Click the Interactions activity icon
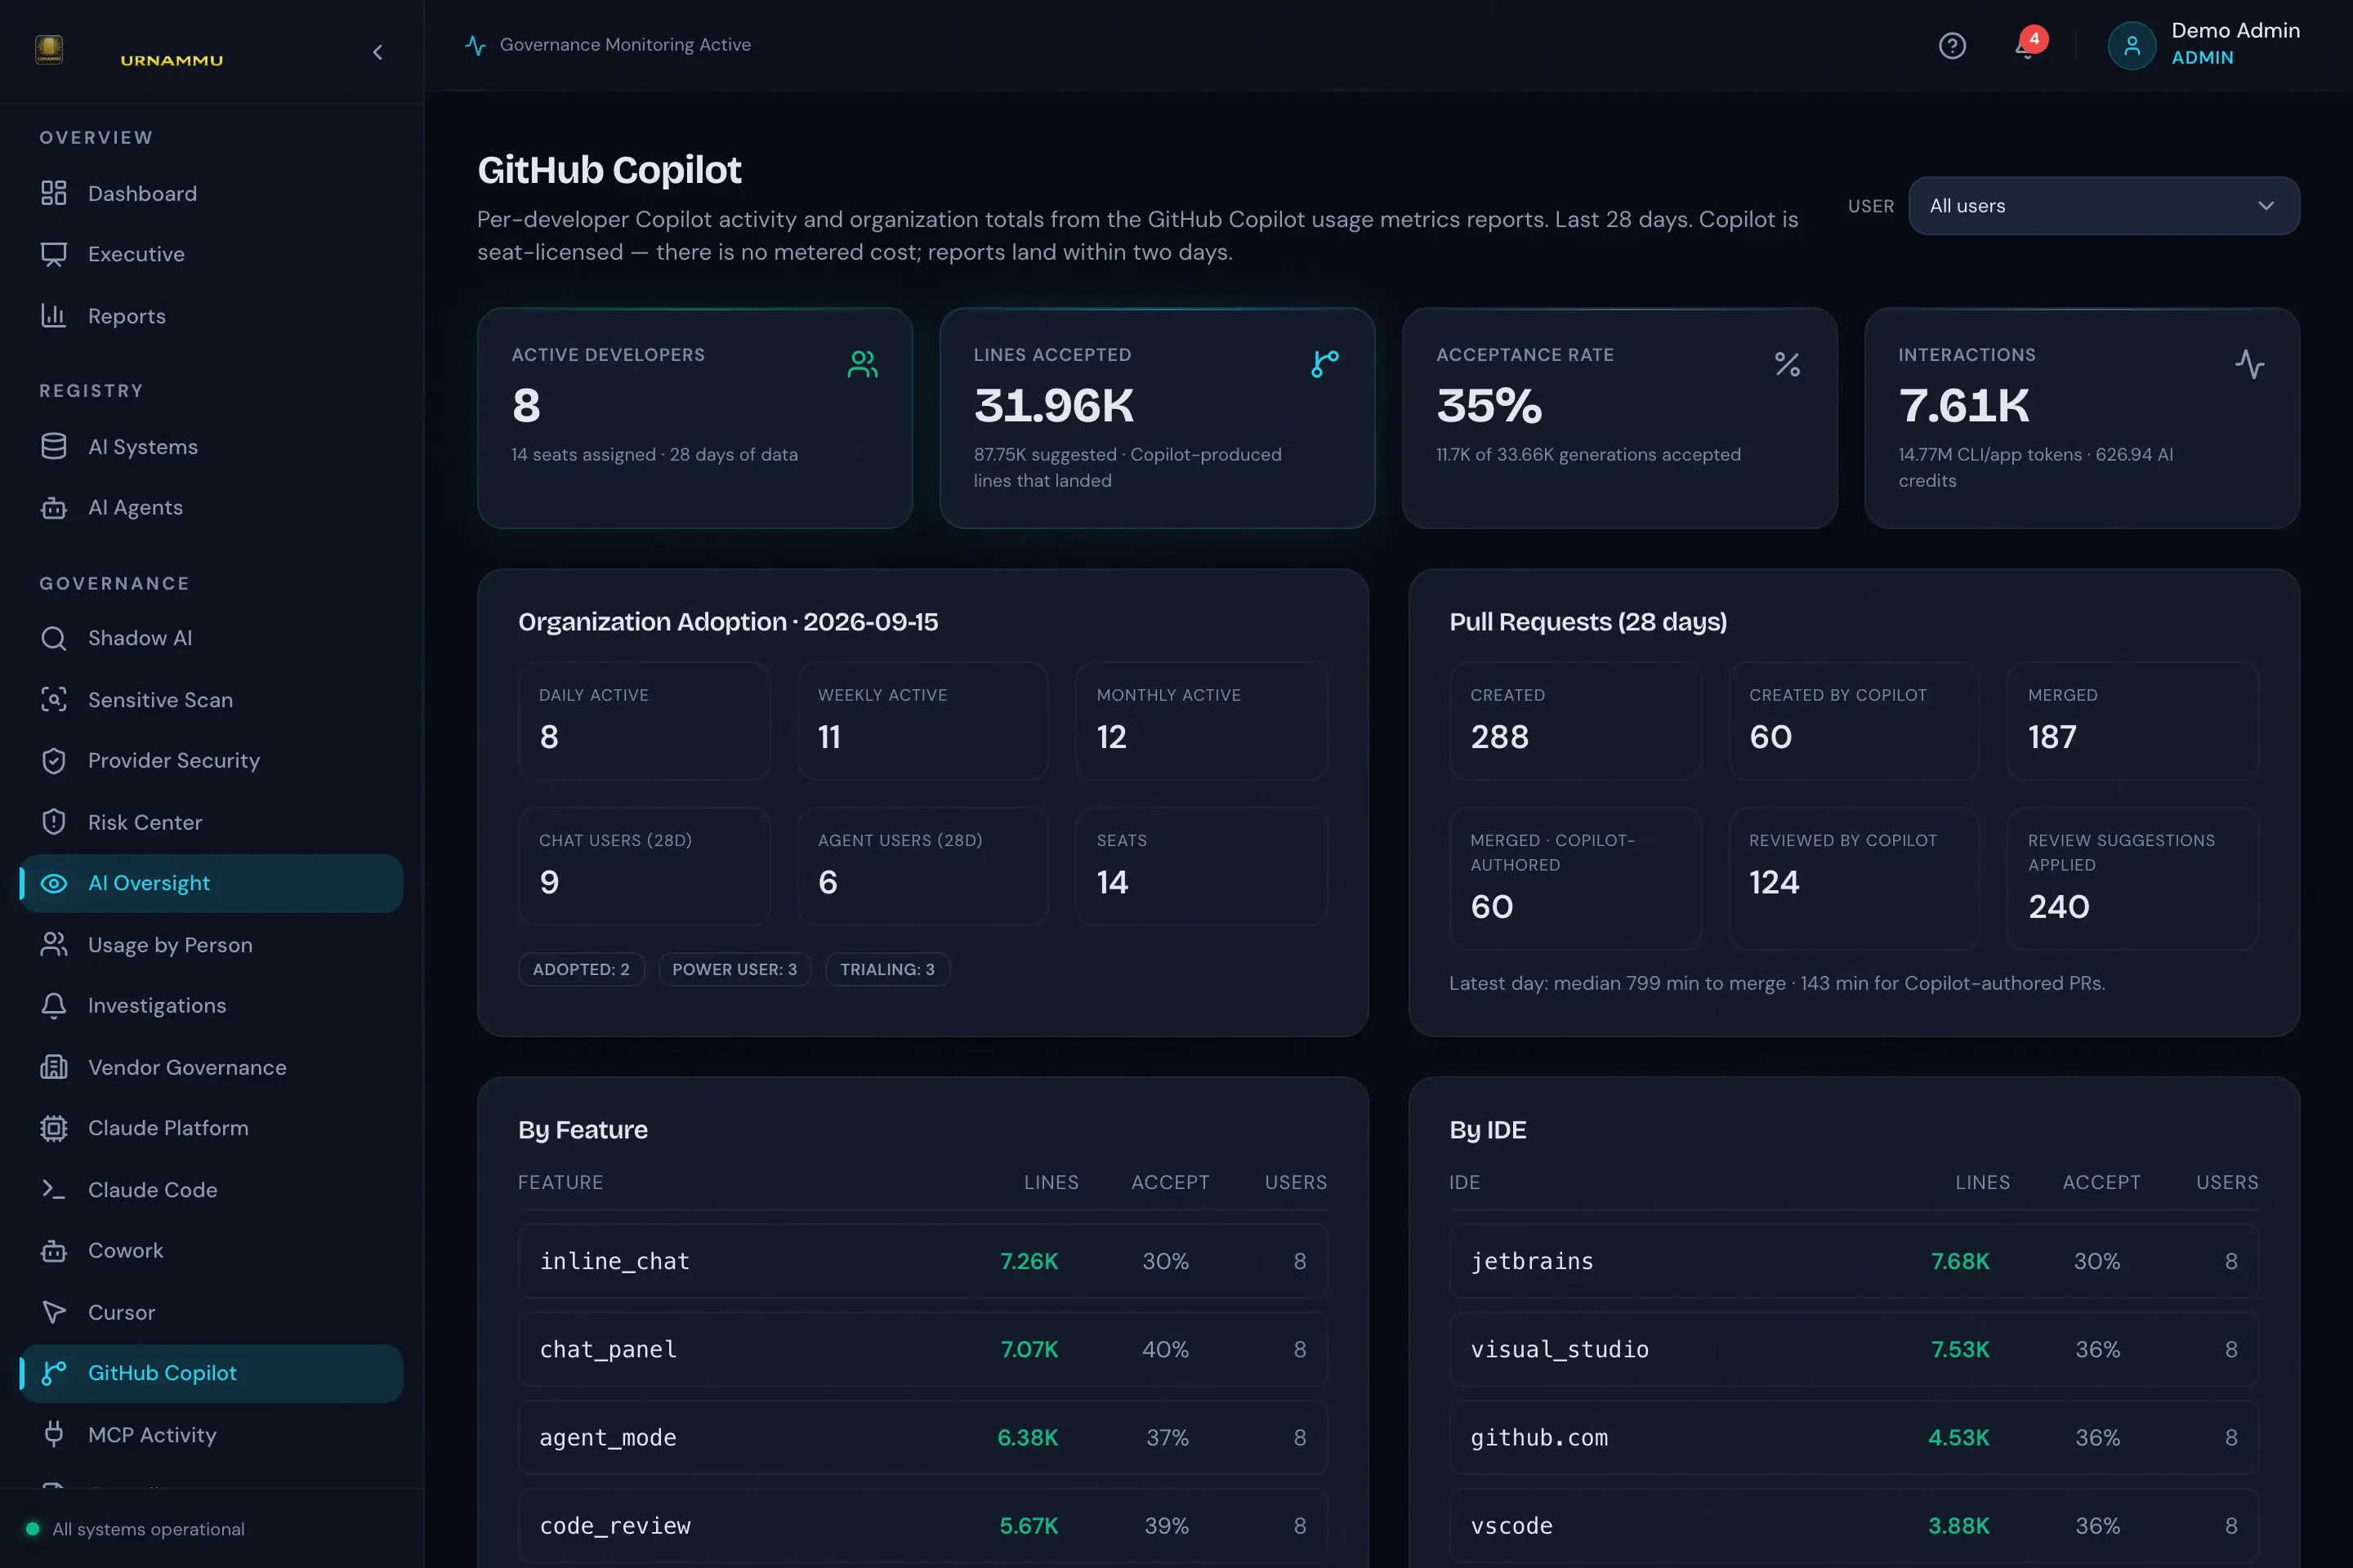 tap(2249, 364)
